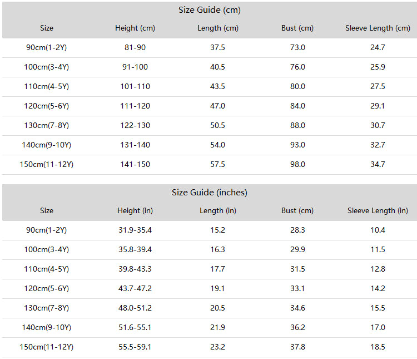
Task: Click the 130cm(7-8Y) size in inches table
Action: (46, 308)
